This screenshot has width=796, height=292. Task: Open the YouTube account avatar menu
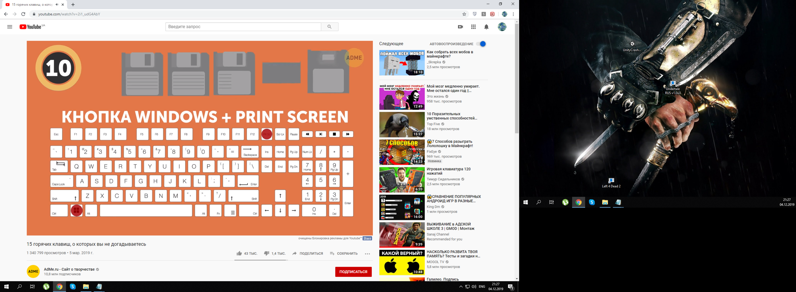[502, 27]
